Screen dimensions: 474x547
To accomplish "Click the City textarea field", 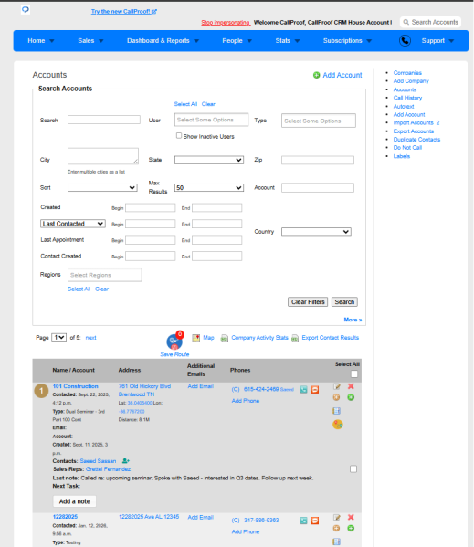I will tap(103, 156).
